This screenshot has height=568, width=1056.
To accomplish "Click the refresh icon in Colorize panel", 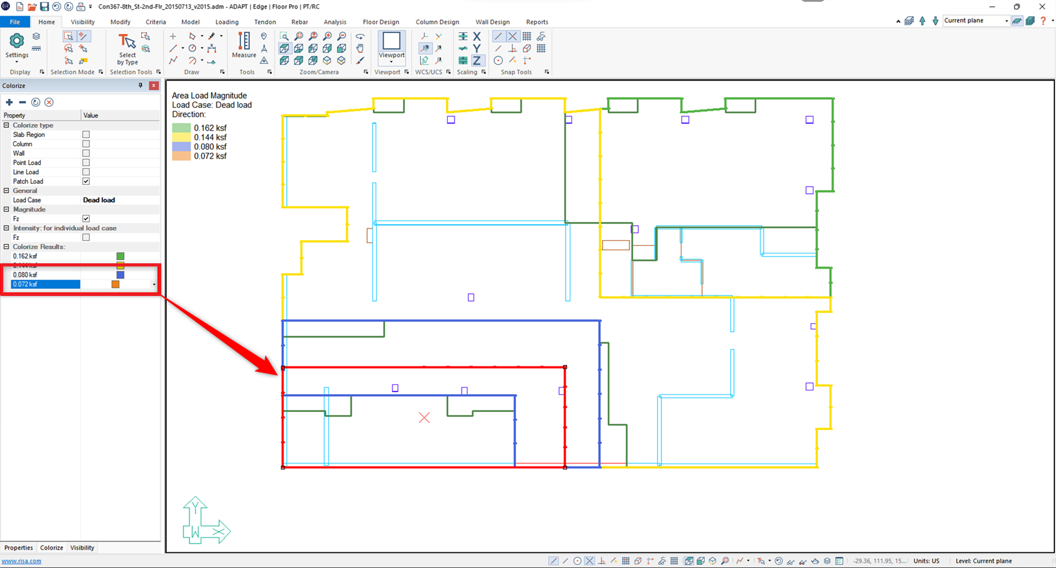I will 35,102.
